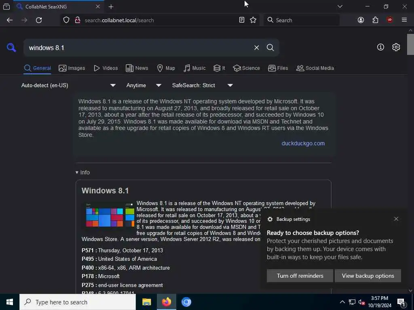Switch to the Science search tab
The image size is (414, 310).
tap(246, 68)
